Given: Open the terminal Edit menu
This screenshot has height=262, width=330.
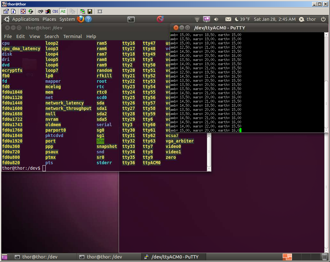Looking at the screenshot, I should [x=20, y=36].
